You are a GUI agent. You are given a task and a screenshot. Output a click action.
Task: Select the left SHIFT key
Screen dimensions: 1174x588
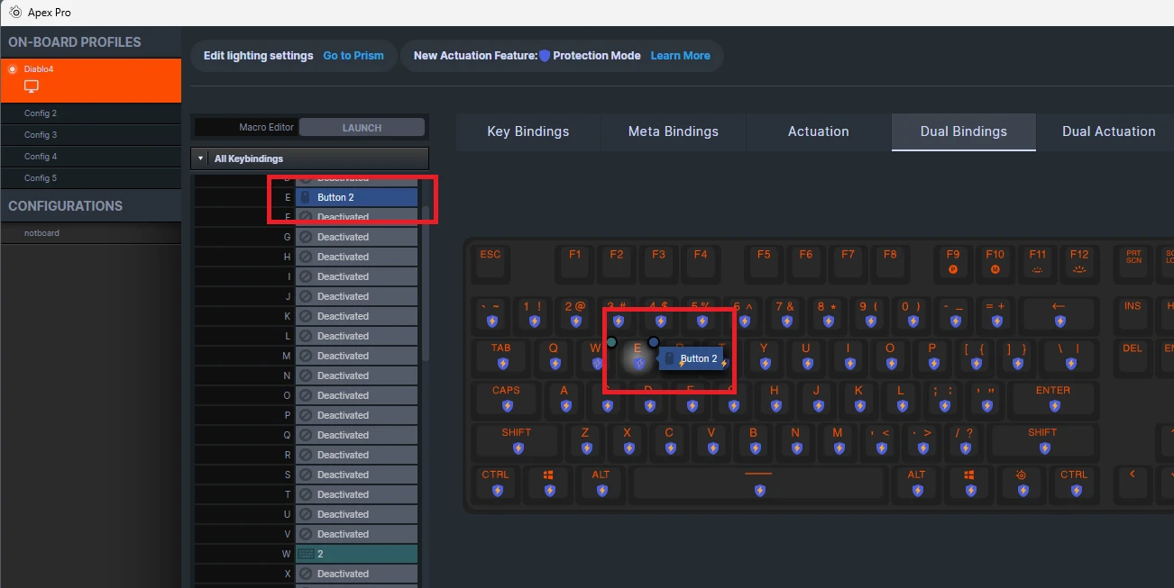[x=517, y=441]
